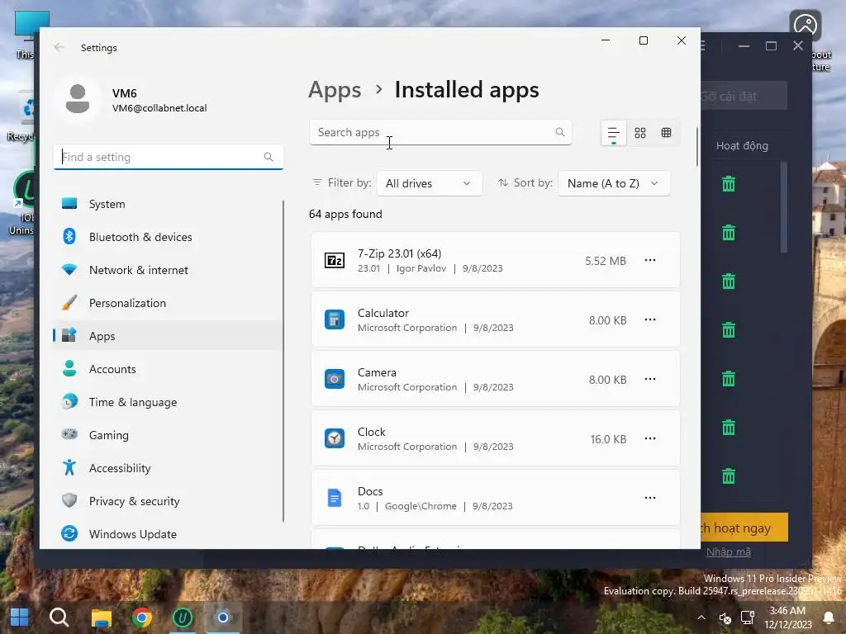
Task: Click yellow 'hoạt ngay' button in IObit
Action: [744, 528]
